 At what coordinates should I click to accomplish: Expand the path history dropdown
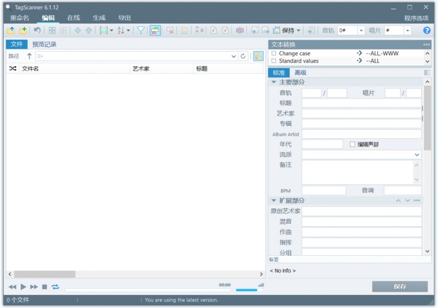234,56
